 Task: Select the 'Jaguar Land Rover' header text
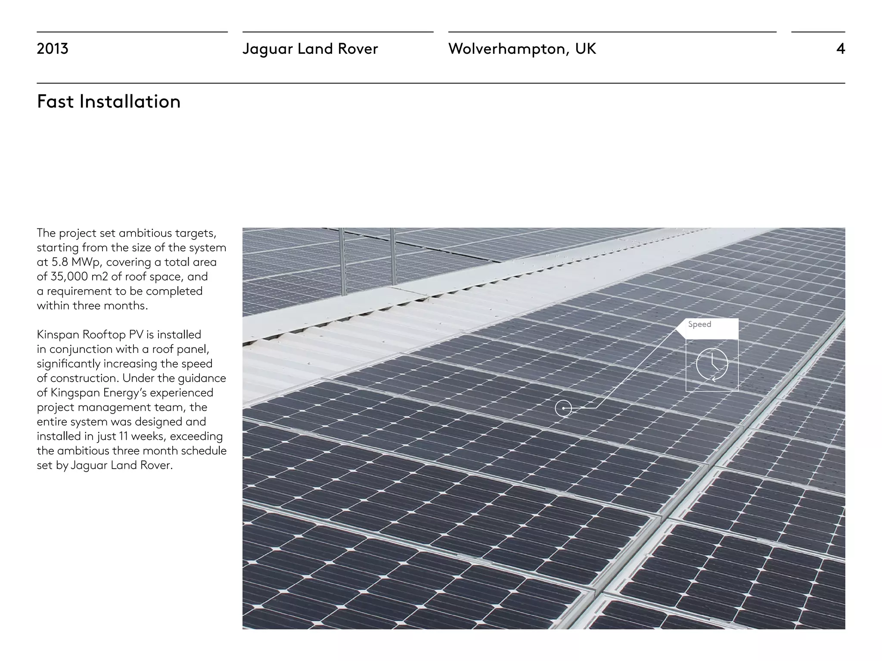click(x=310, y=49)
